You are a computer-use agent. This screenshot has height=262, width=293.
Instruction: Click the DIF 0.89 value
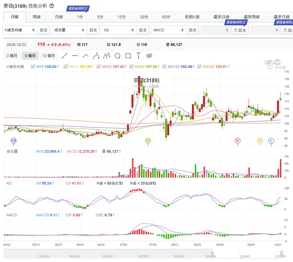click(x=74, y=215)
